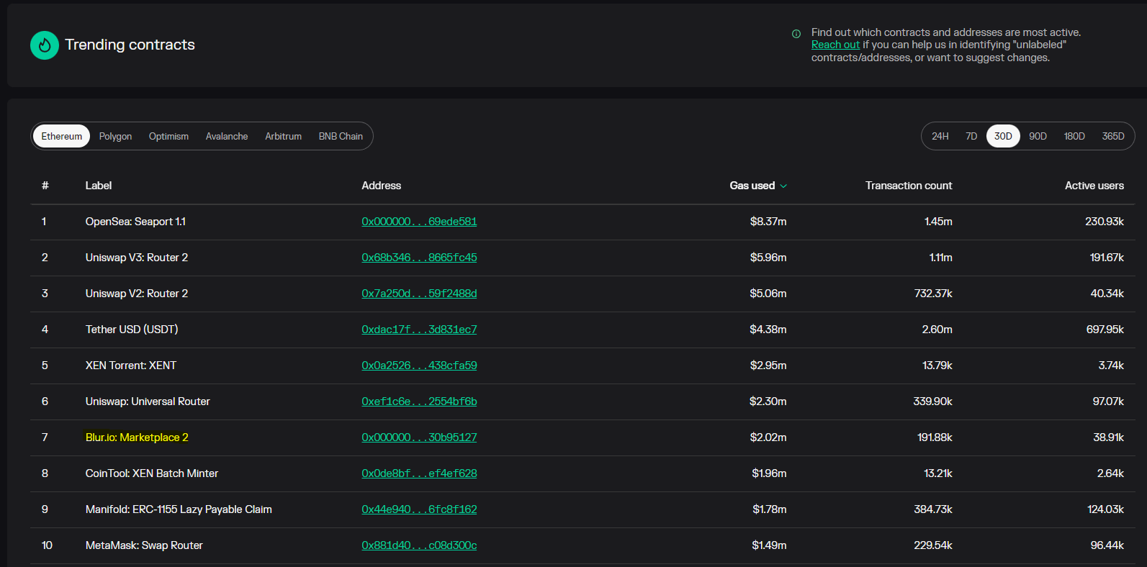
Task: Click the Uniswap V2: Router 2 label
Action: pyautogui.click(x=137, y=294)
